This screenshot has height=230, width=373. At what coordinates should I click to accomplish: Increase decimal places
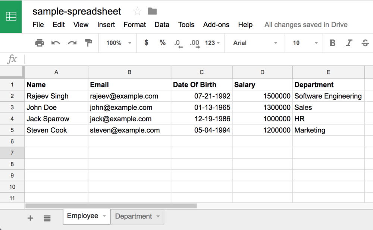click(x=195, y=44)
